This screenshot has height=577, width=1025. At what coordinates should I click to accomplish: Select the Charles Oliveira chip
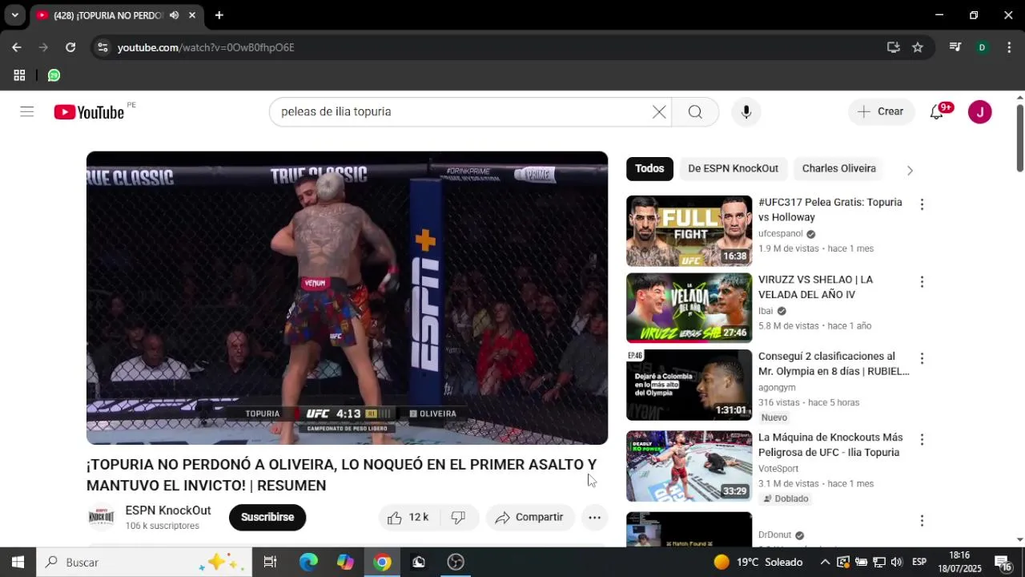[x=838, y=168]
